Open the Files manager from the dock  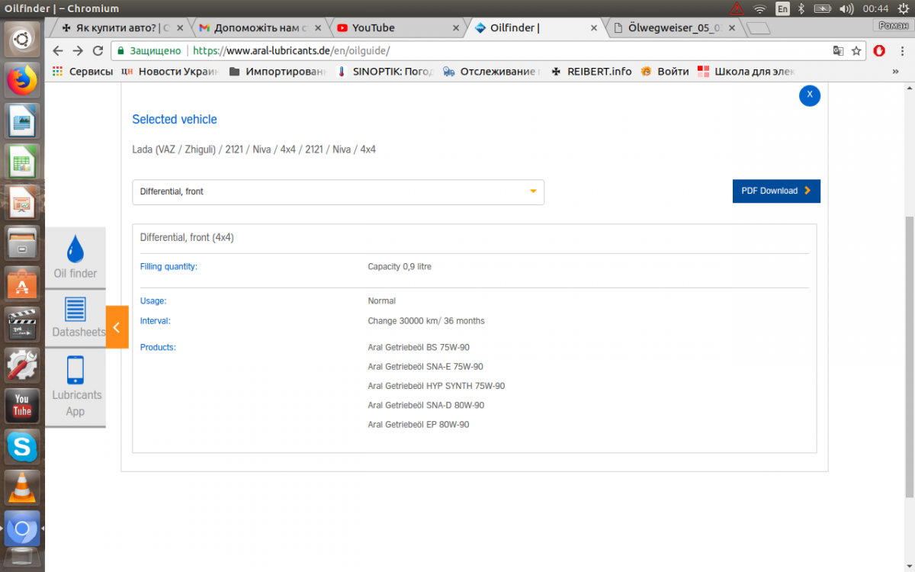(x=22, y=243)
